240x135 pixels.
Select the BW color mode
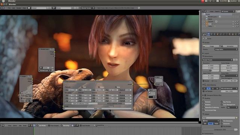pos(205,123)
